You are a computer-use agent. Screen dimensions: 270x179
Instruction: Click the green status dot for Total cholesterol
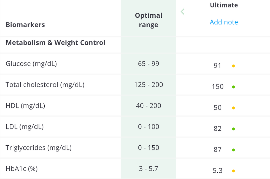tap(234, 87)
